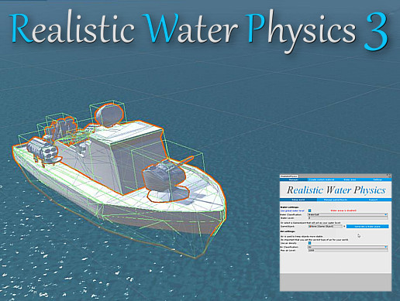Switch to the Manage gameobjects sub-tab
The image size is (400, 301).
point(336,200)
